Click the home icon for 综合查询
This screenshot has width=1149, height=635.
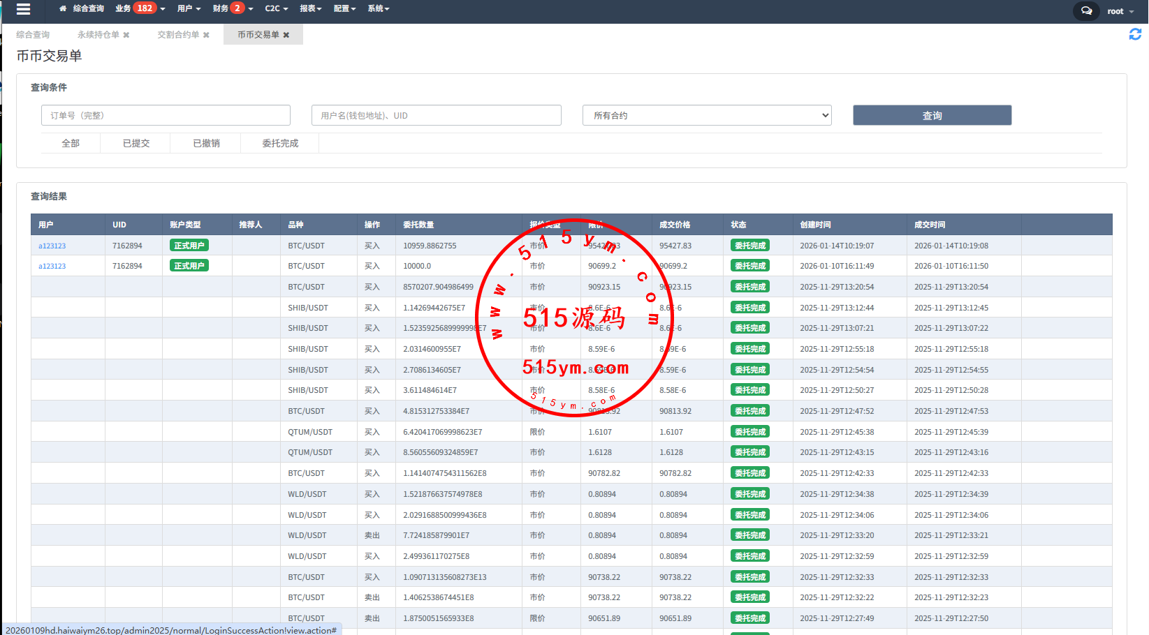[x=63, y=9]
